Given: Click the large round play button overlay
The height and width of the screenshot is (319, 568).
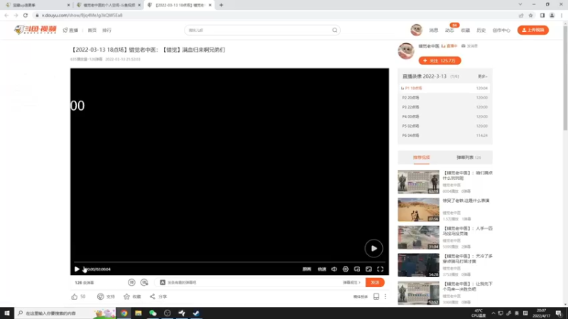Looking at the screenshot, I should click(373, 249).
